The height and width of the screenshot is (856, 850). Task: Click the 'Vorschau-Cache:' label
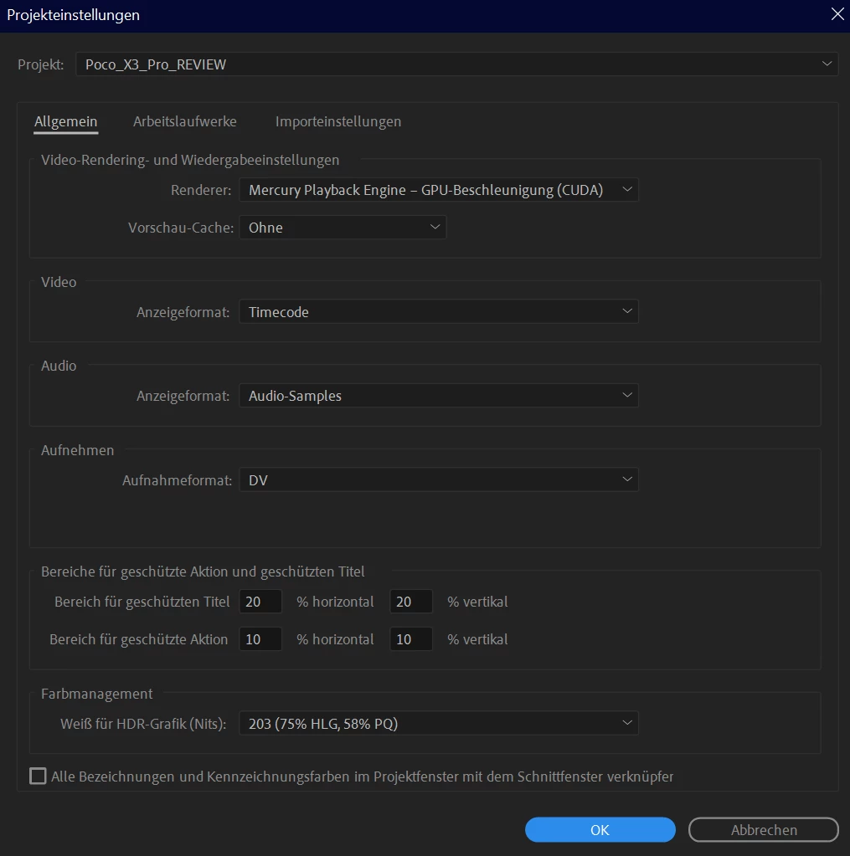pos(181,228)
